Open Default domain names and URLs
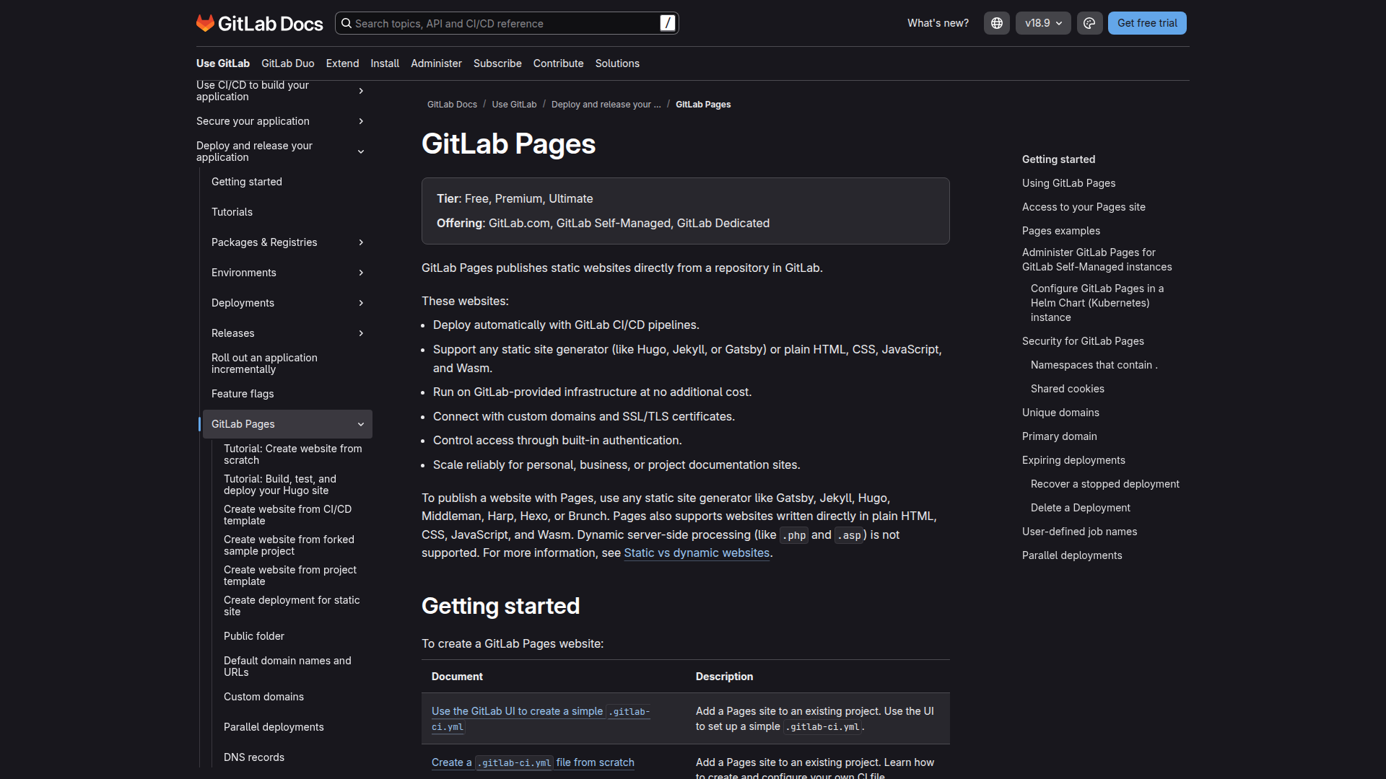 (287, 666)
